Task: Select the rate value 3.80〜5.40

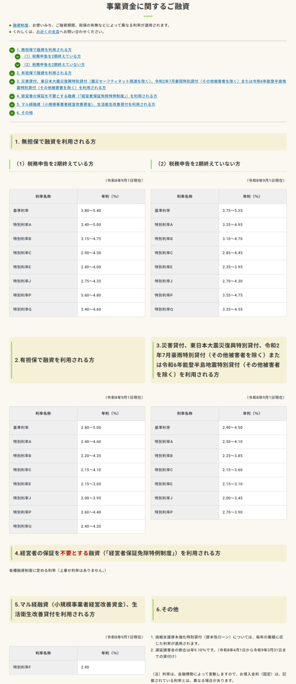Action: point(91,211)
